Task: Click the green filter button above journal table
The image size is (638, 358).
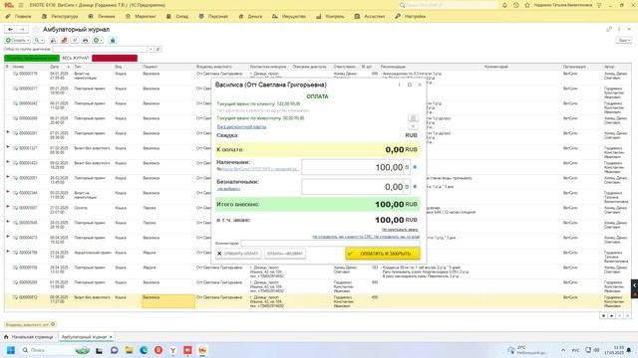Action: [x=32, y=58]
